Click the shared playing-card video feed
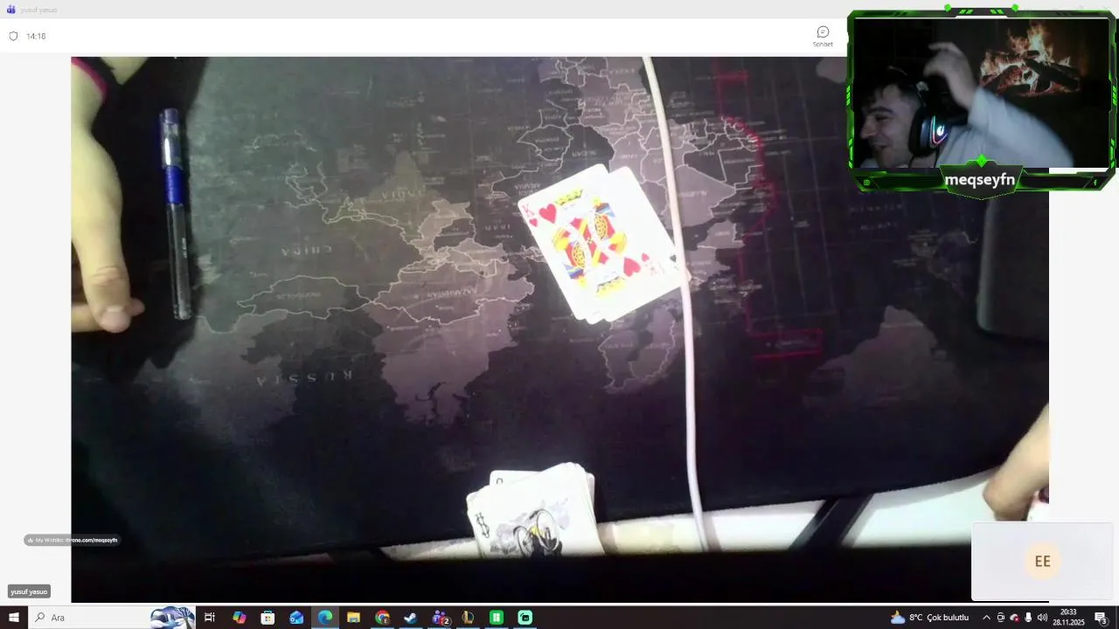Image resolution: width=1119 pixels, height=629 pixels. [559, 329]
